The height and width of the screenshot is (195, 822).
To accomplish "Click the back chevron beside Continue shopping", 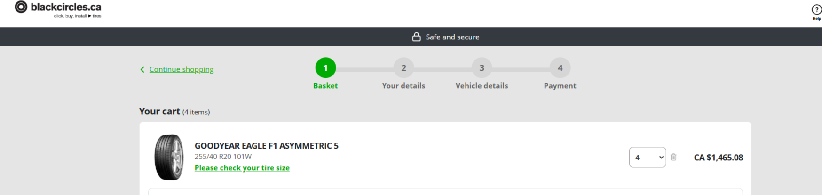I will pyautogui.click(x=142, y=70).
